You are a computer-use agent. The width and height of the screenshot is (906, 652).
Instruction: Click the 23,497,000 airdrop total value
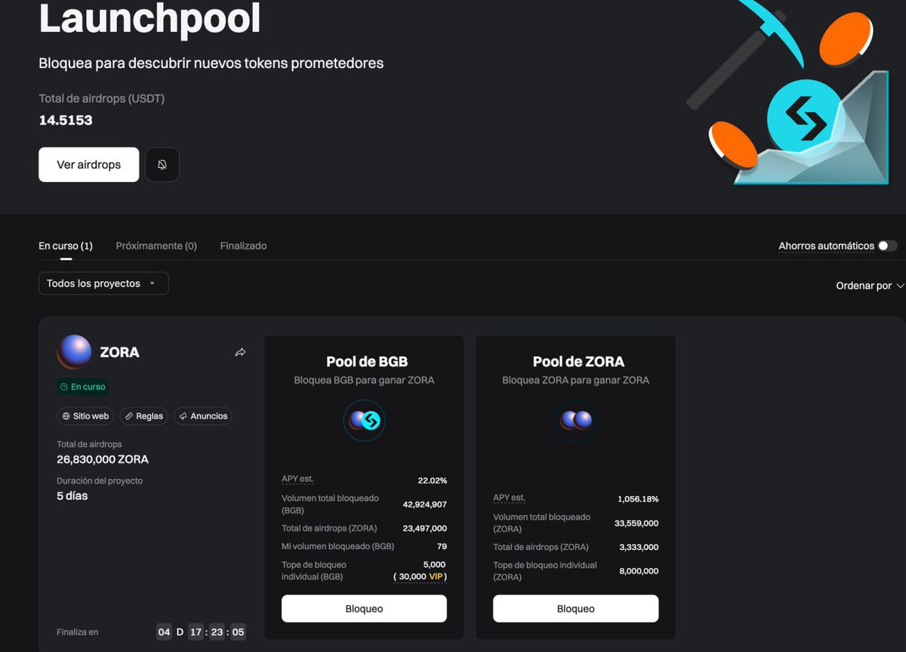pos(424,529)
